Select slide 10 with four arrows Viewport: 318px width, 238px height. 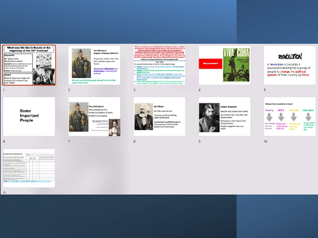289,117
